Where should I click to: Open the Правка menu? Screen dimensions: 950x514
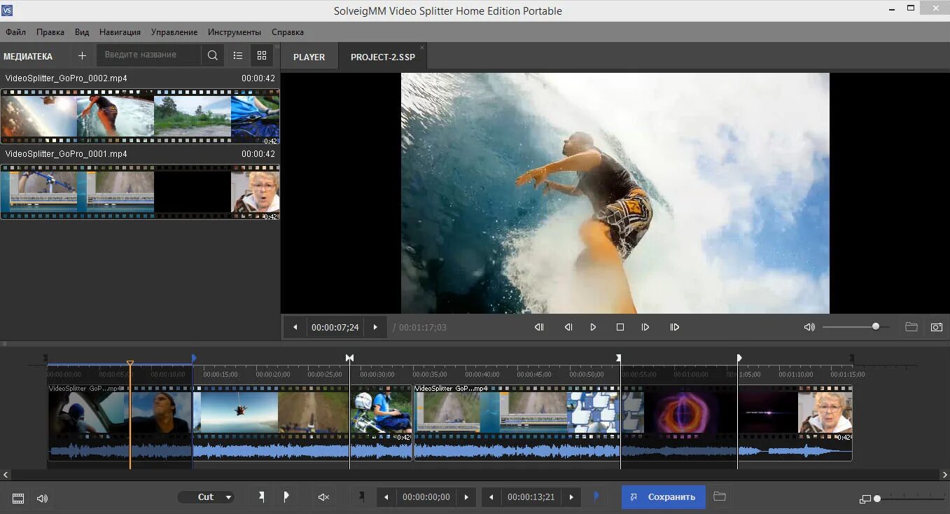[x=50, y=32]
